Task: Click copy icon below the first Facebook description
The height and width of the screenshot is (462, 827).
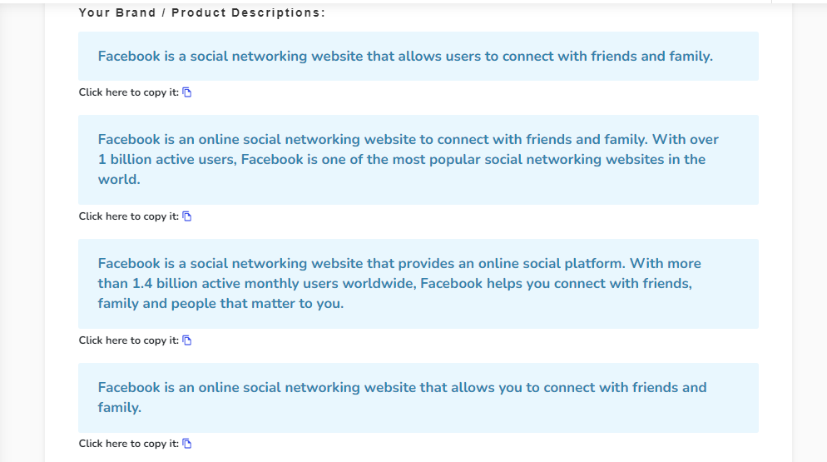Action: point(187,92)
